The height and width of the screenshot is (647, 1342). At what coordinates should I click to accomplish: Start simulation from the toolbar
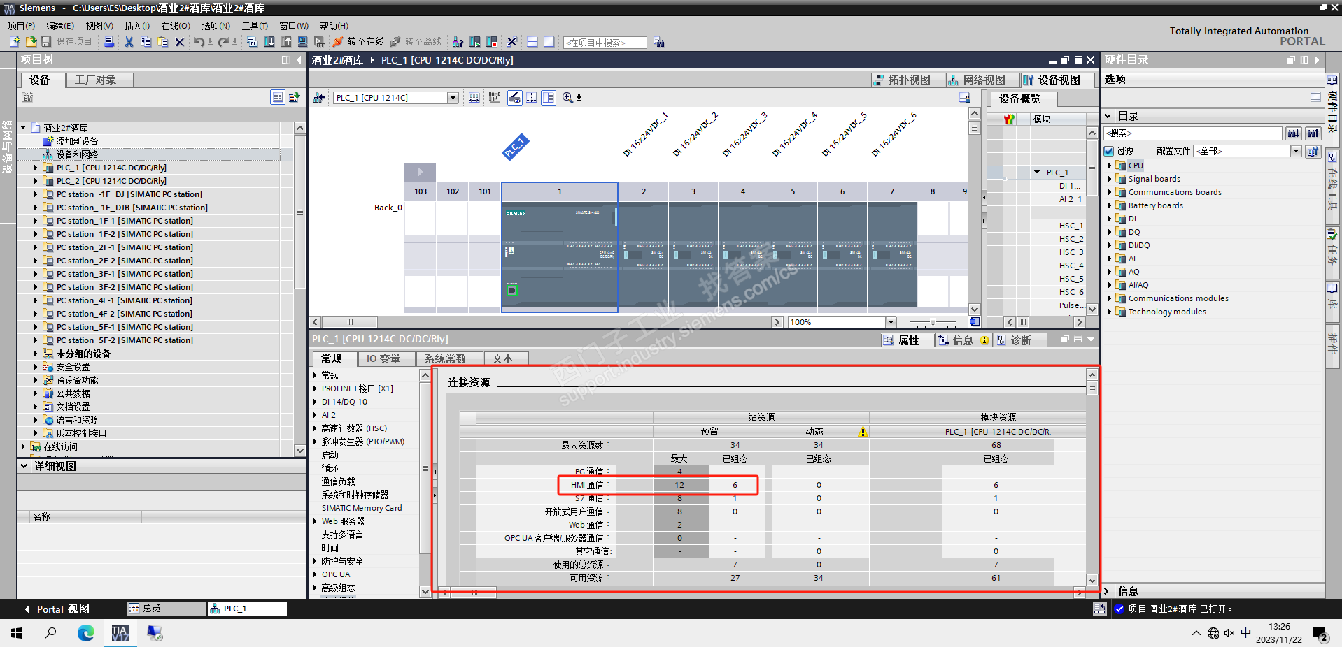coord(303,42)
